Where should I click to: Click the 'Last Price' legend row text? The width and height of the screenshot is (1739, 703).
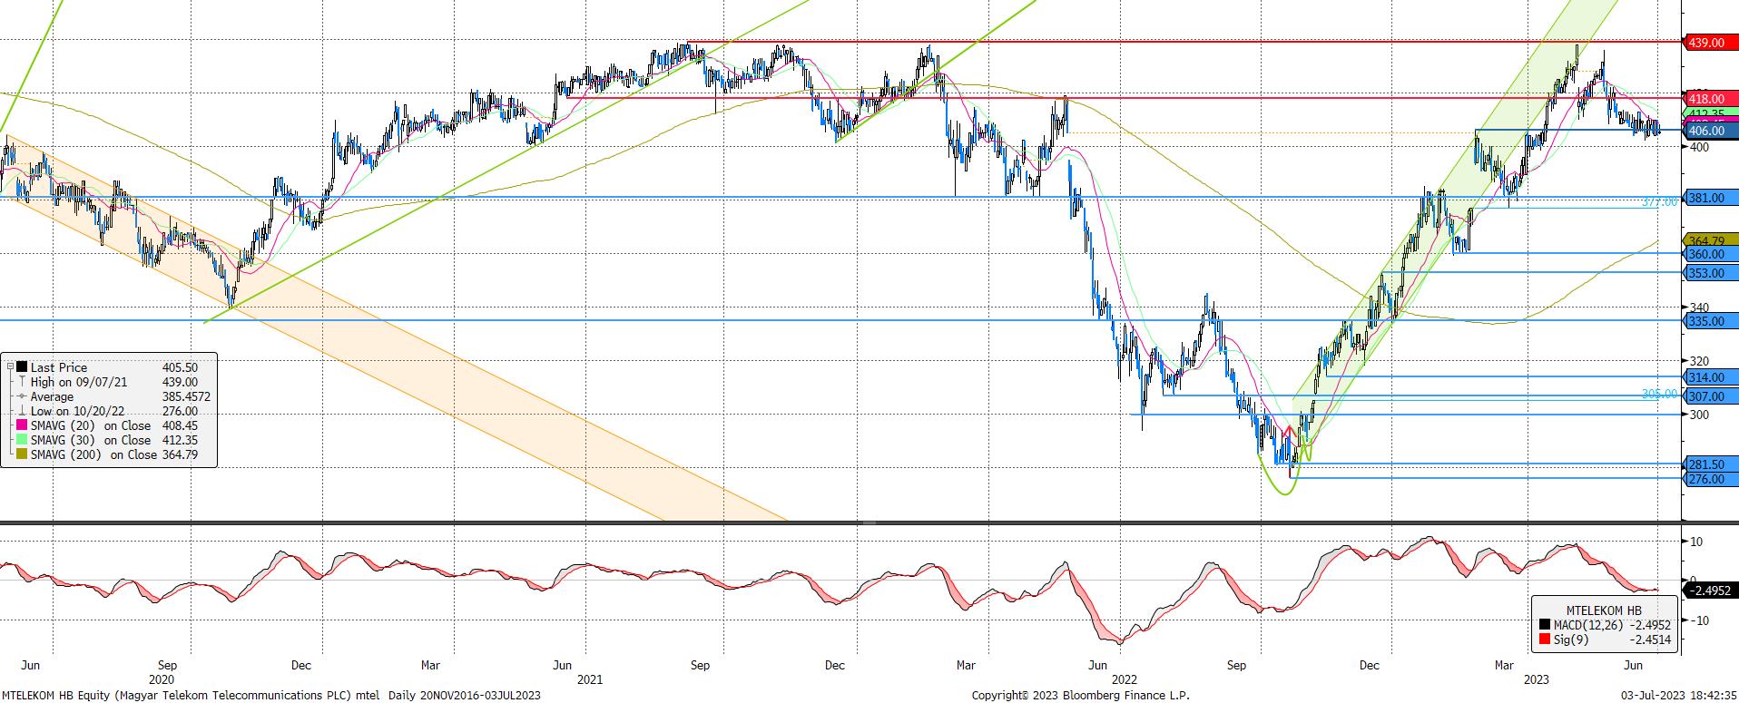click(x=59, y=367)
